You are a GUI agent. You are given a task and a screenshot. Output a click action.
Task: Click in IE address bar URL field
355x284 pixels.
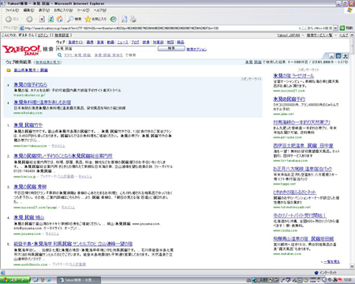[176, 28]
